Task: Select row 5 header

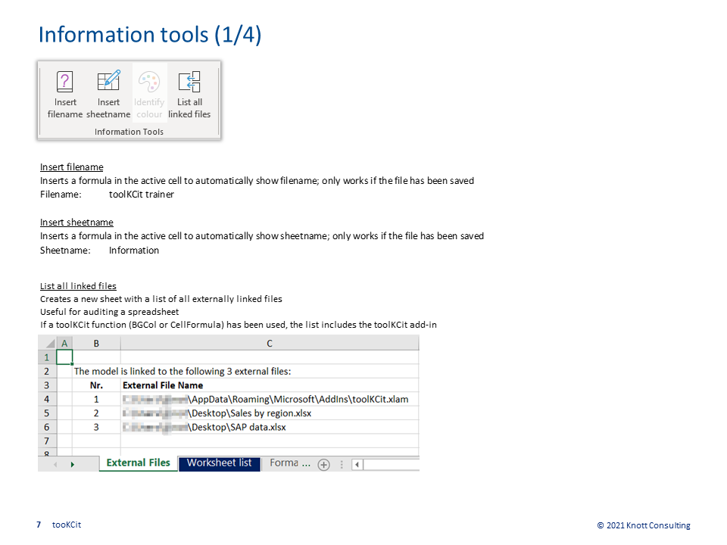Action: (x=47, y=413)
